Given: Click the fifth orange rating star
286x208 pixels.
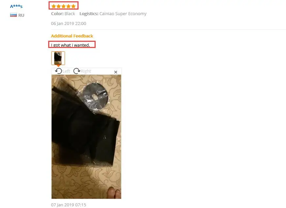Looking at the screenshot, I should click(73, 6).
